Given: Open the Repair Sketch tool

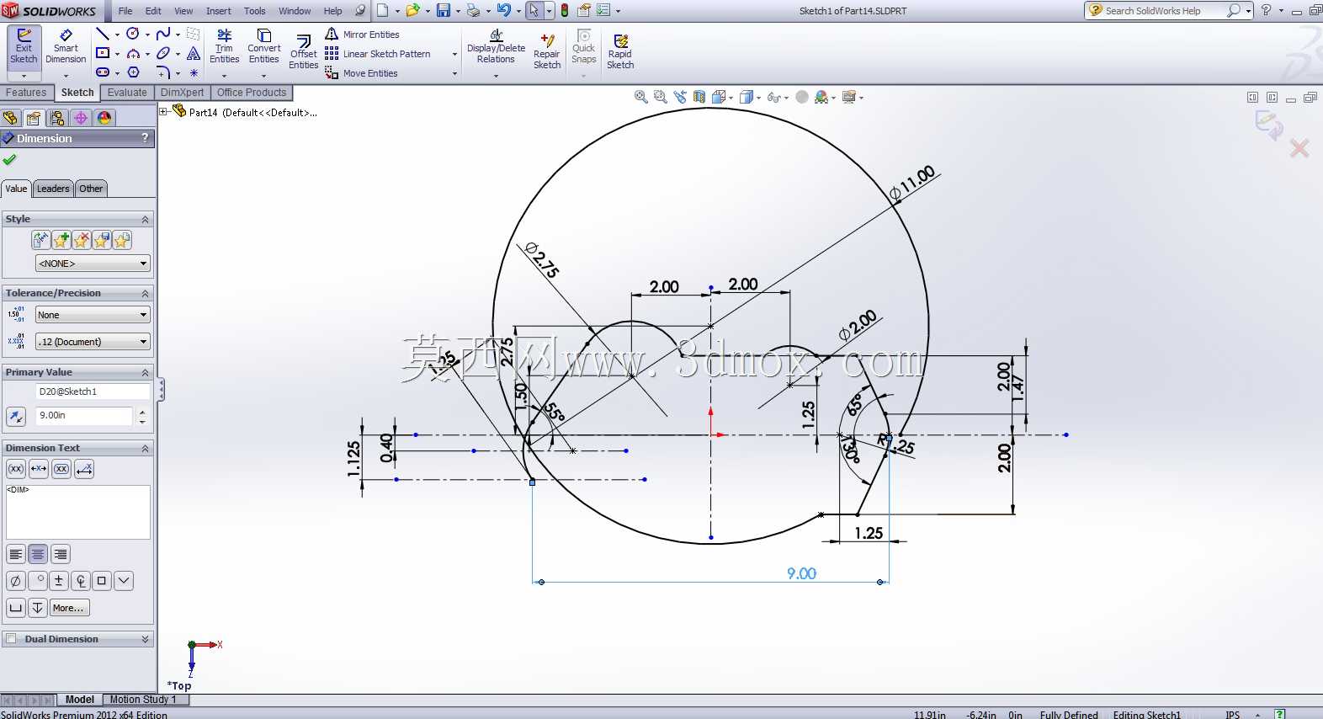Looking at the screenshot, I should point(547,52).
